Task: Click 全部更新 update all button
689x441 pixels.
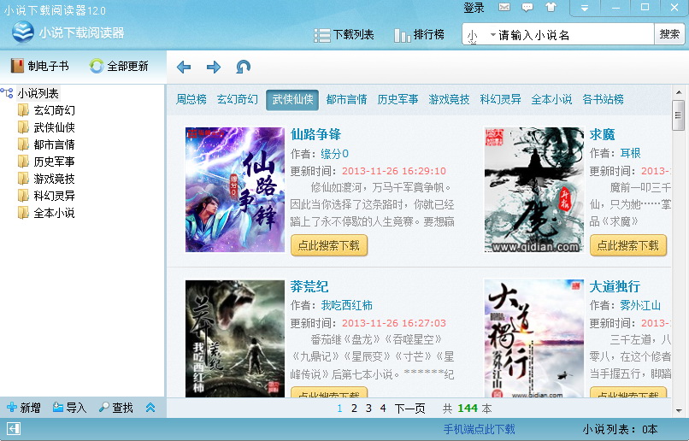Action: click(119, 66)
